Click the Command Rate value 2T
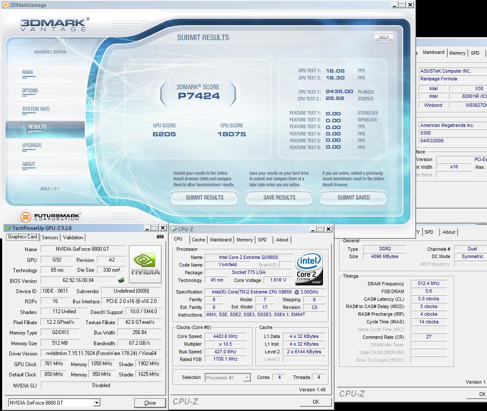 [428, 337]
